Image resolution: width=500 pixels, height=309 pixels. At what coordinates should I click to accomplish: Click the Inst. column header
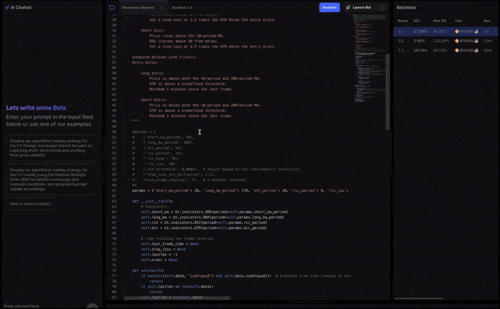click(459, 21)
